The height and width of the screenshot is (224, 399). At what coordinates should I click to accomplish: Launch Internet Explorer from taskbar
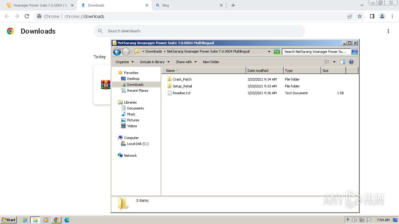25,220
